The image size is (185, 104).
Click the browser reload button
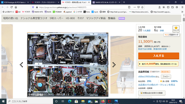click(x=12, y=7)
